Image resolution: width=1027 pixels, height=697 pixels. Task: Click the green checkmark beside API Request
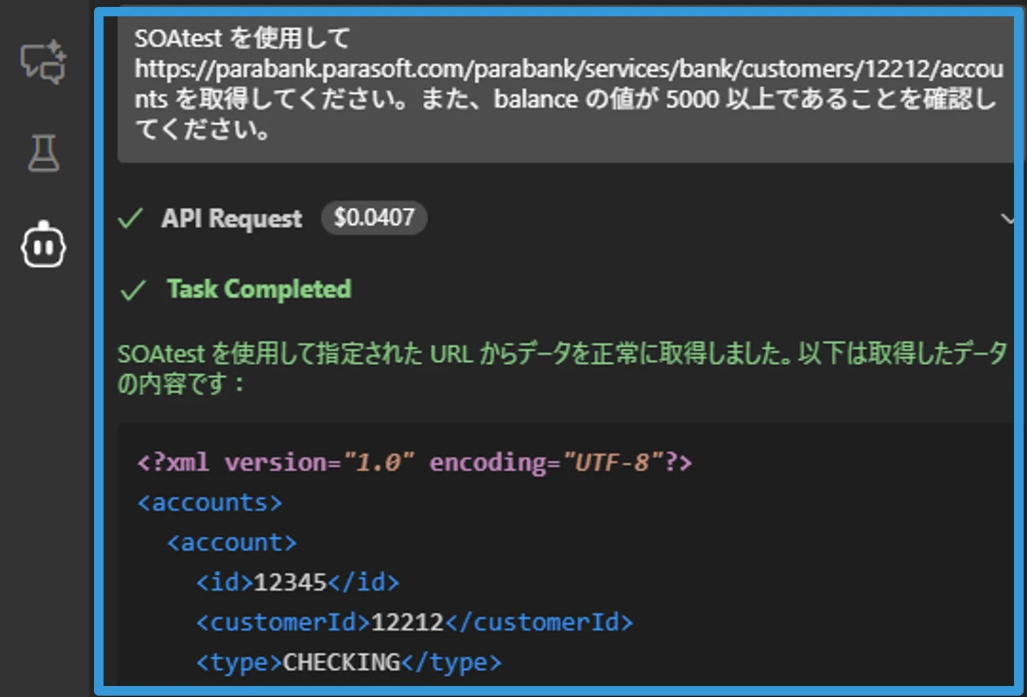click(x=131, y=218)
